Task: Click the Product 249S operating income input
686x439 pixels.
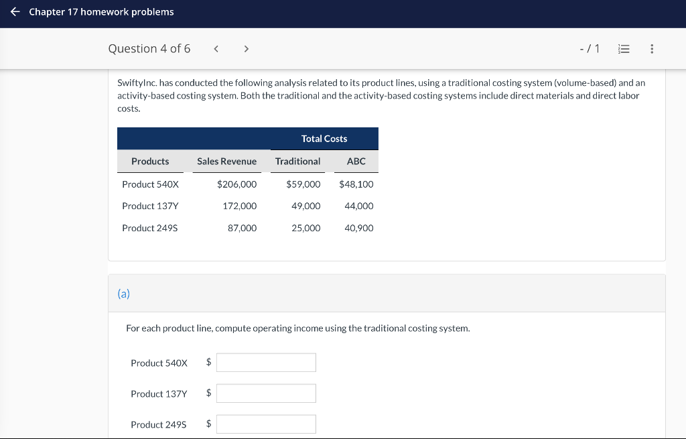Action: (x=266, y=424)
